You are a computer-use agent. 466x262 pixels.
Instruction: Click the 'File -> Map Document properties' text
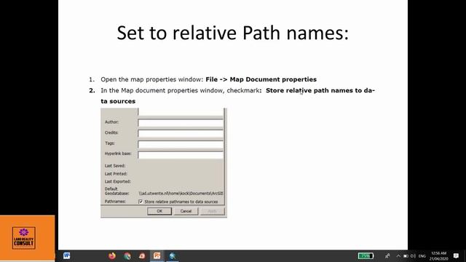[261, 79]
